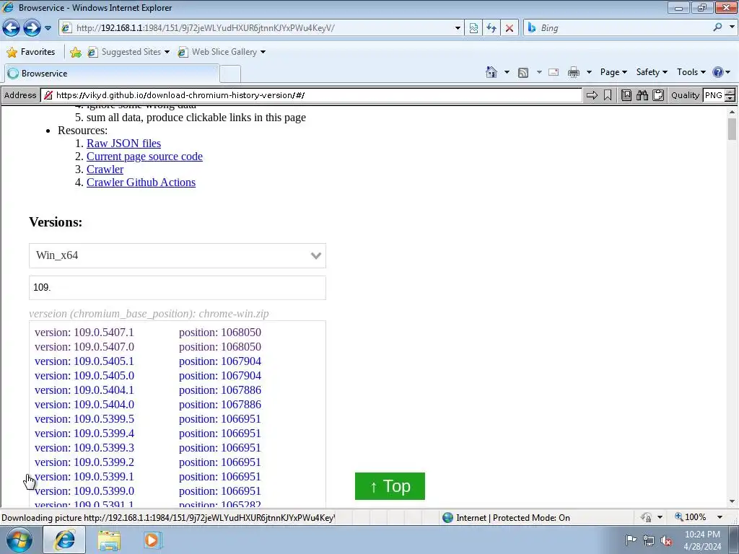The width and height of the screenshot is (739, 554).
Task: Click the Home icon in command bar
Action: pyautogui.click(x=491, y=72)
